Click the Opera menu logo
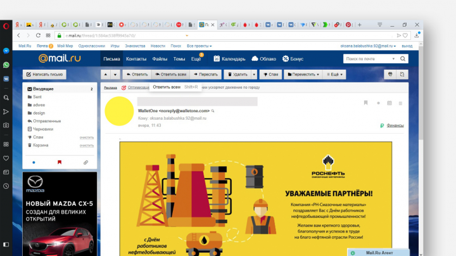456x256 pixels. click(6, 26)
